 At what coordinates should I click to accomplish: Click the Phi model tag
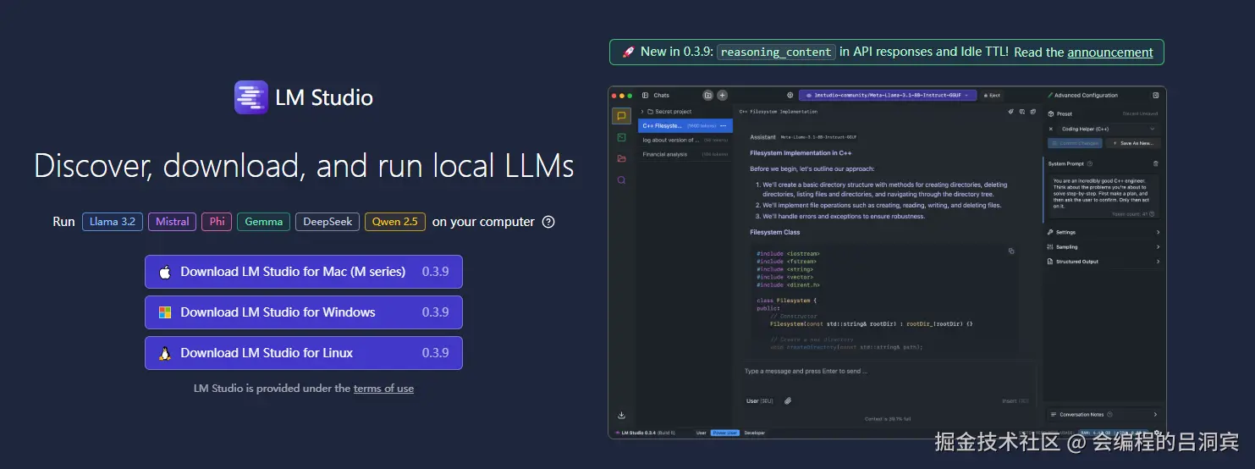tap(217, 222)
